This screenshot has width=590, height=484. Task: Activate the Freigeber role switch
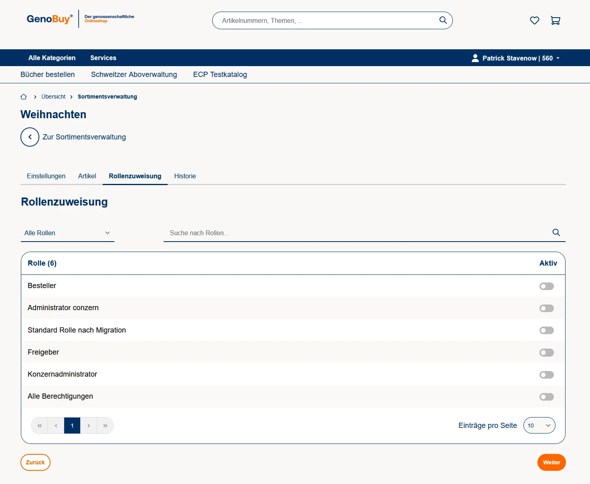click(x=546, y=353)
